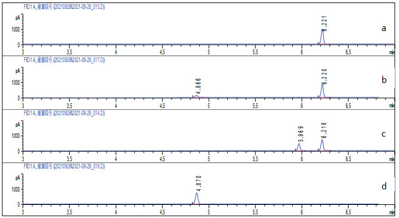Viewport: 399px width, 218px height.
Task: Click the 6.5 tick on chromatogram d axis
Action: click(348, 211)
